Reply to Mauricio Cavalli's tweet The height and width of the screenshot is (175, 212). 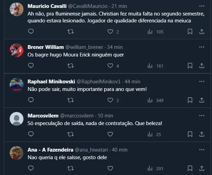[x=31, y=32]
